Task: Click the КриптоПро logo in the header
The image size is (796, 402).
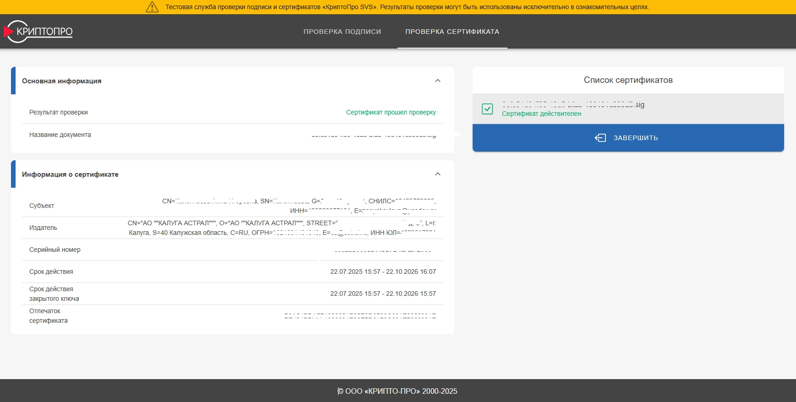Action: 38,32
